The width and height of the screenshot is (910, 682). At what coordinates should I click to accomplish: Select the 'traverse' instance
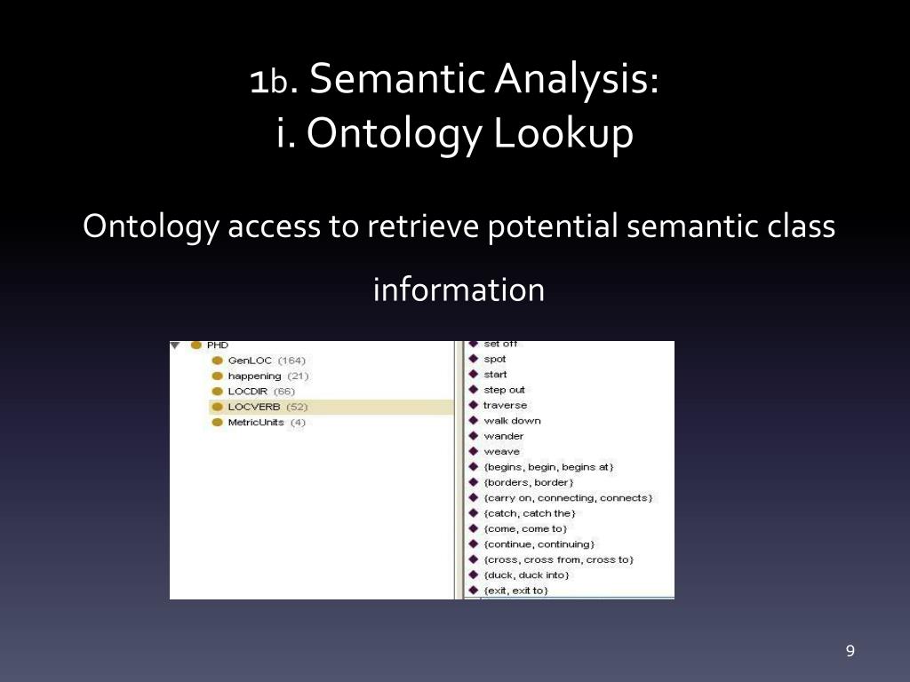coord(505,405)
